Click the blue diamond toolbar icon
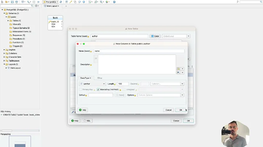Screen dimensions: 263x147 click(x=84, y=2)
